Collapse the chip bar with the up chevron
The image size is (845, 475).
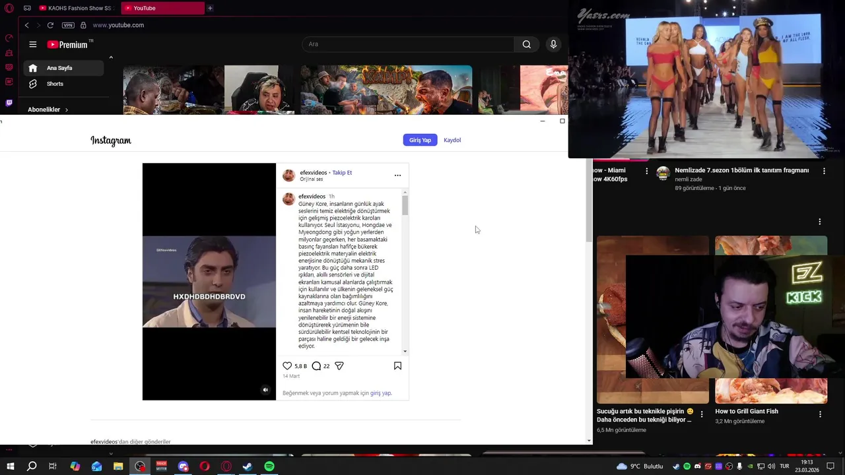tap(111, 57)
